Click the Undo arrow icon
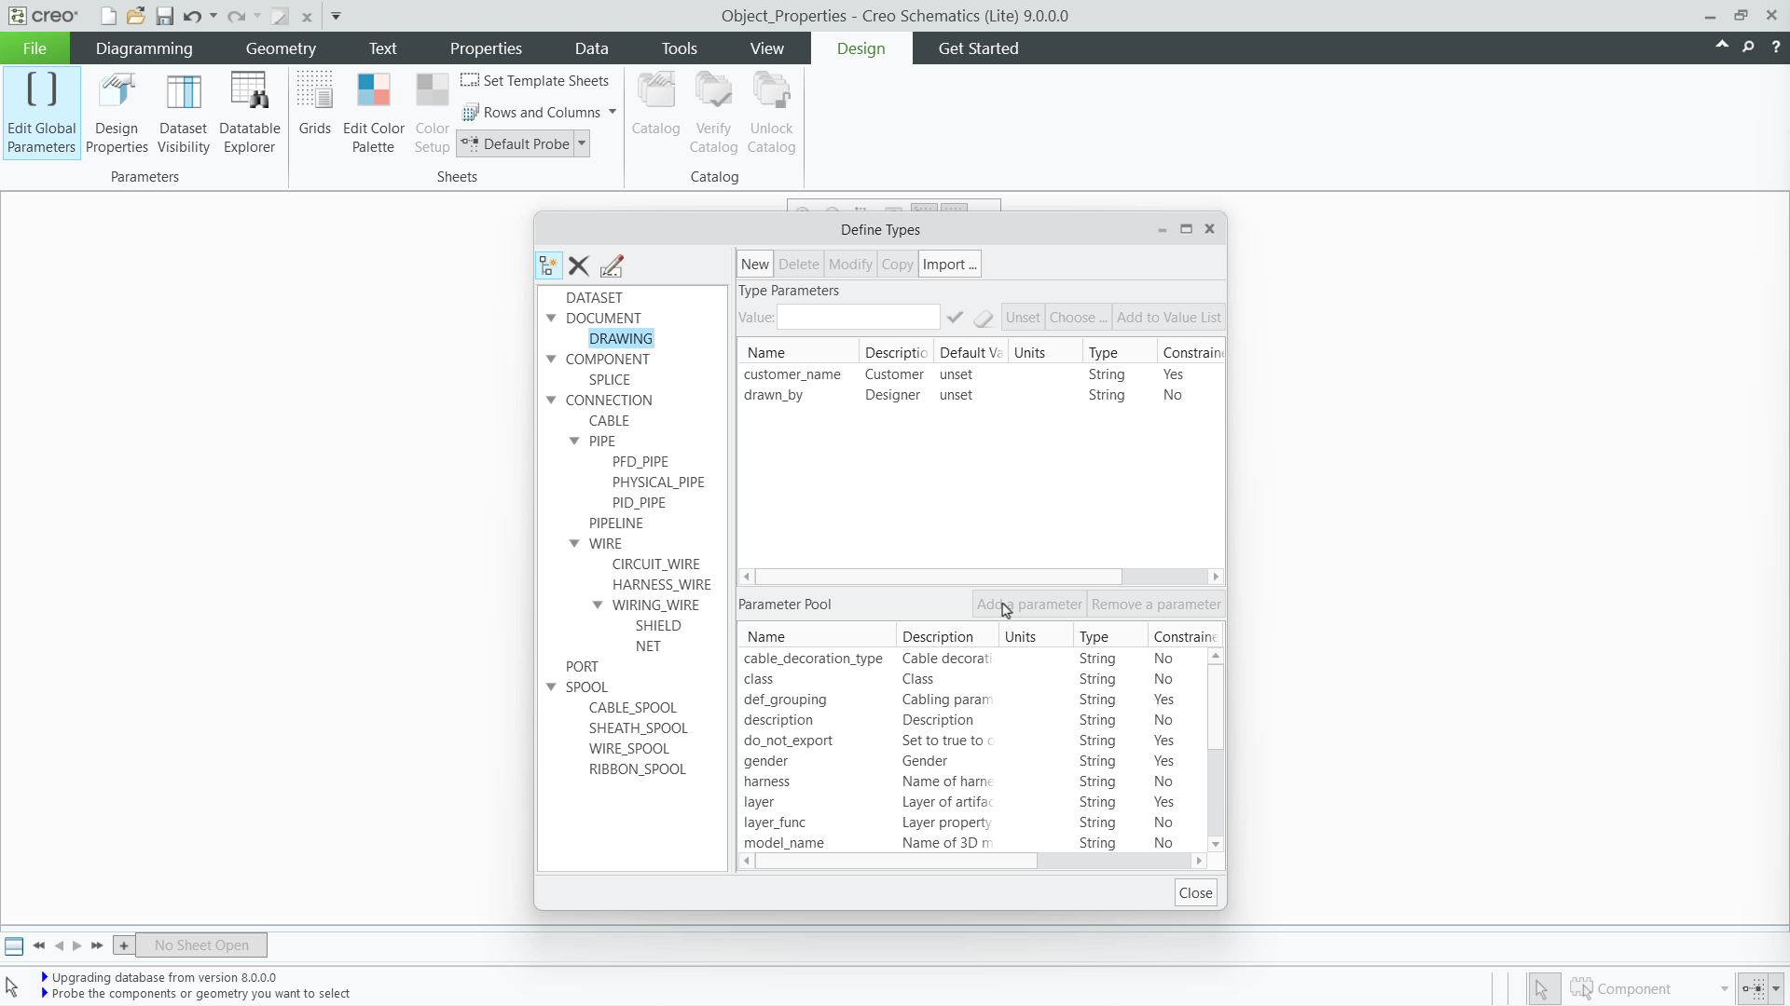 click(192, 16)
